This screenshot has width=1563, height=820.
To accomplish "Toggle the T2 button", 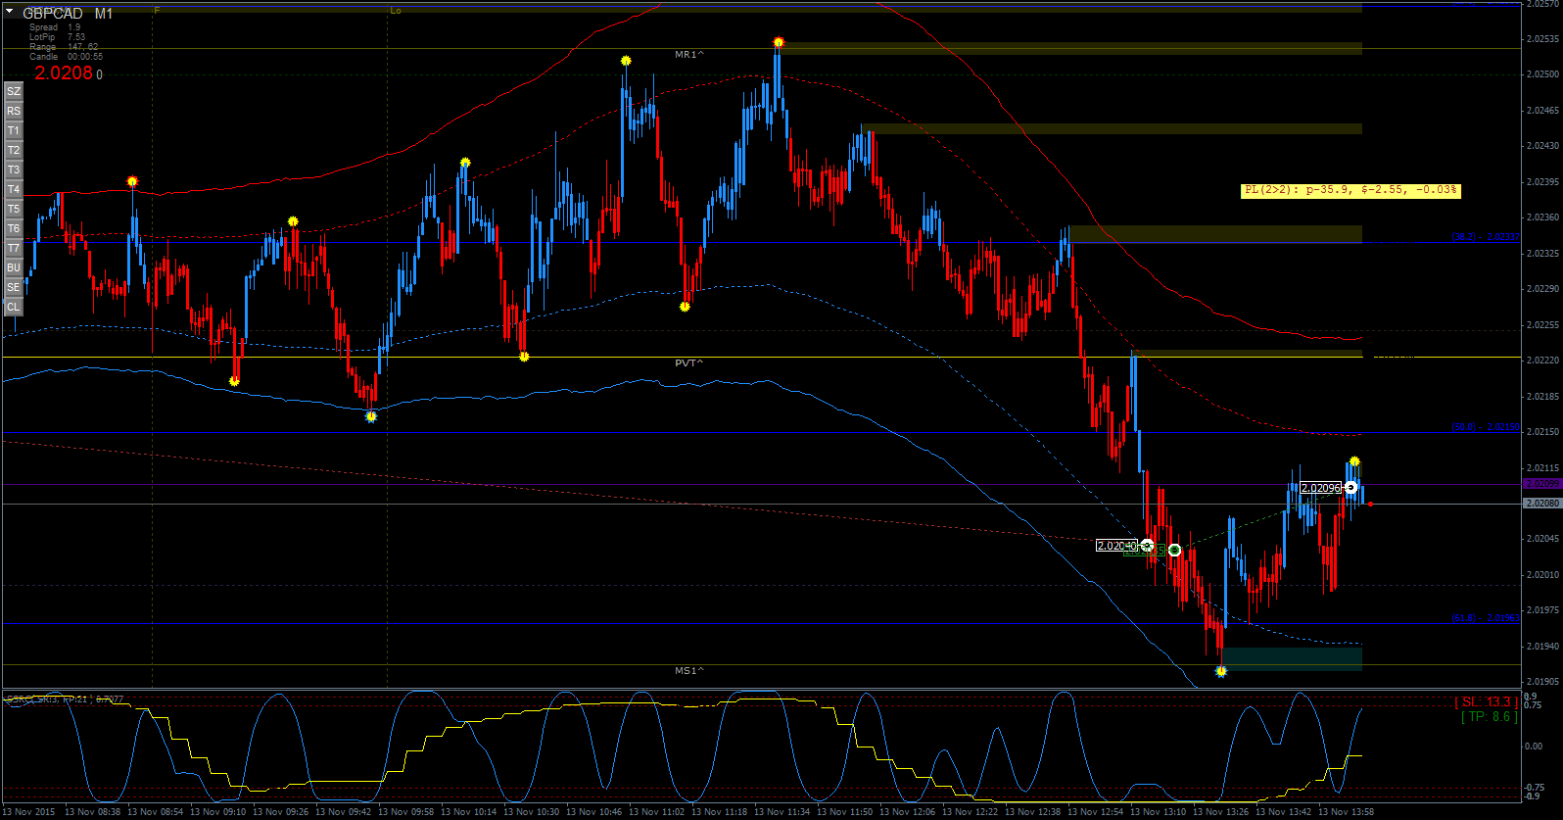I will coord(14,150).
